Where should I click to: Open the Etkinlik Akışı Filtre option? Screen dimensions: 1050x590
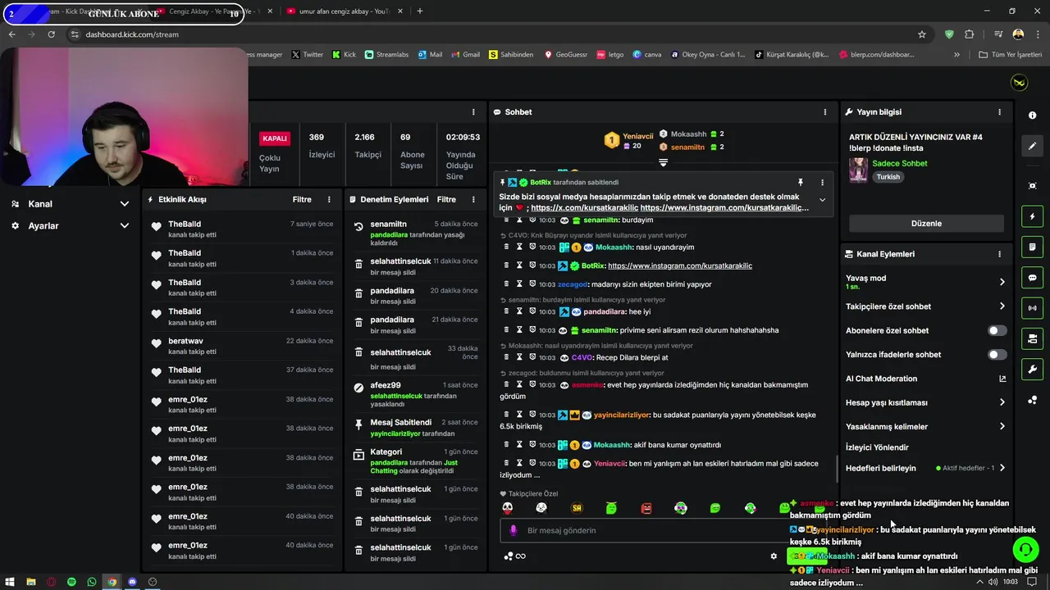302,199
